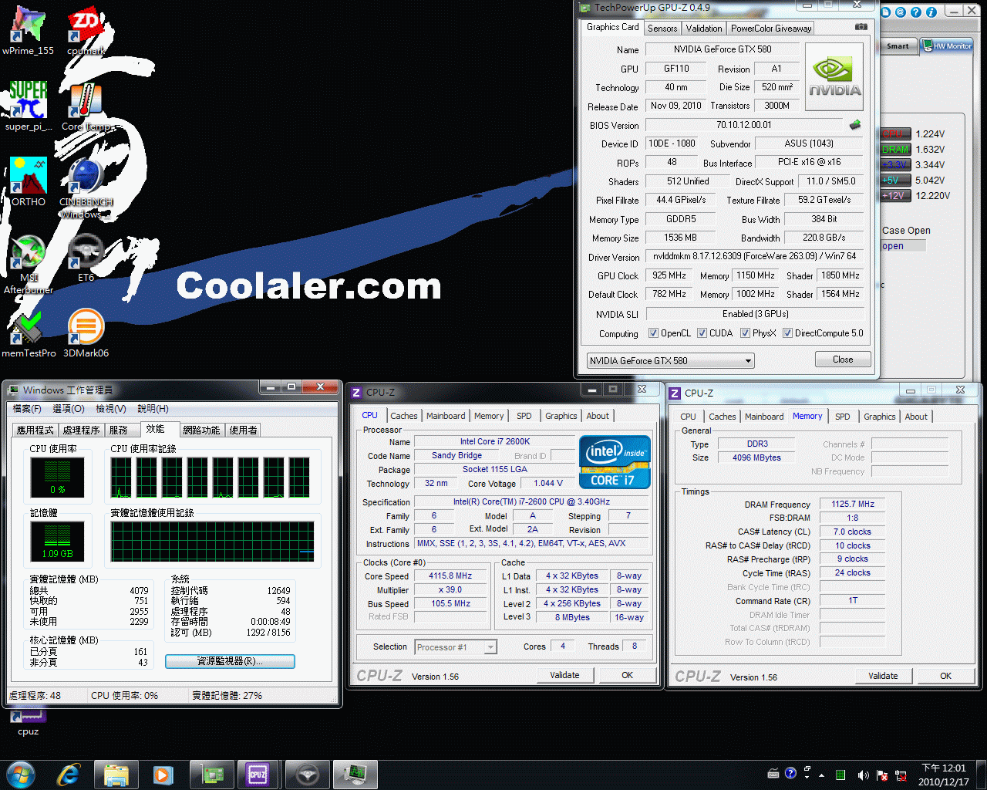Launch the CINEBENCH Windows shortcut

click(86, 187)
